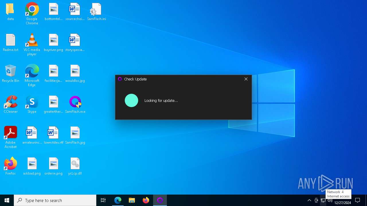Select lowestdev.rtf document icon

pos(53,135)
